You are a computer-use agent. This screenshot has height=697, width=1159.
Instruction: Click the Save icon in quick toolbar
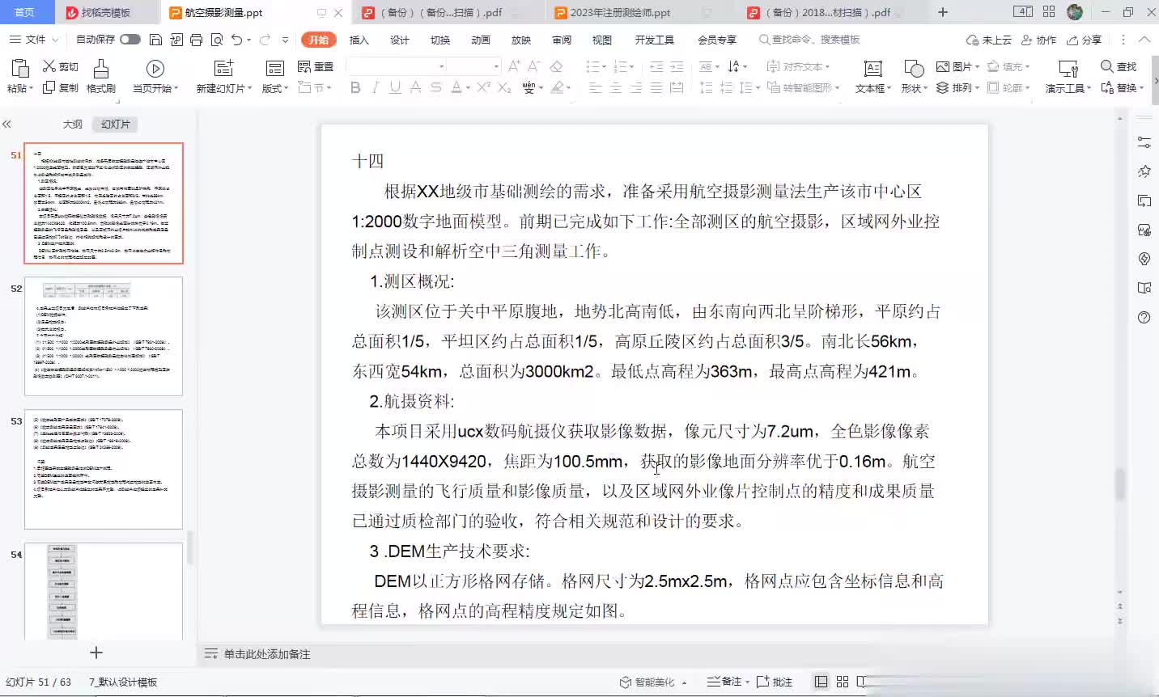156,40
